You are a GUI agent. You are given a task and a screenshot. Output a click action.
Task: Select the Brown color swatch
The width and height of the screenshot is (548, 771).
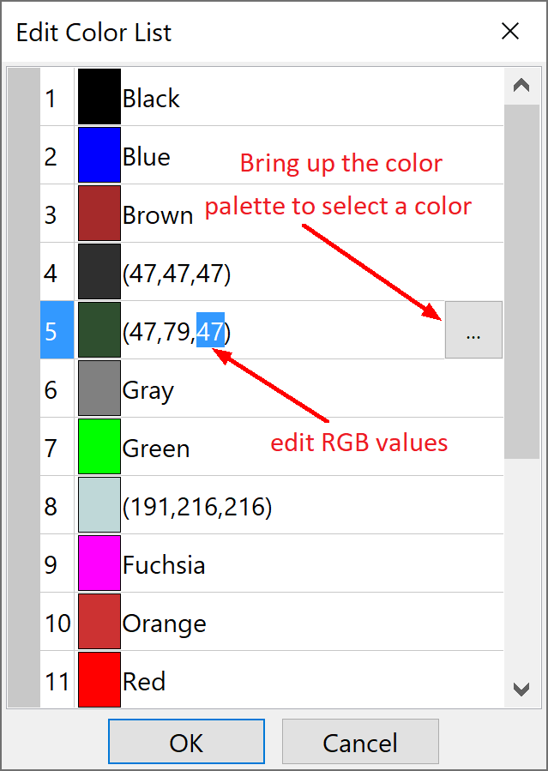(99, 214)
